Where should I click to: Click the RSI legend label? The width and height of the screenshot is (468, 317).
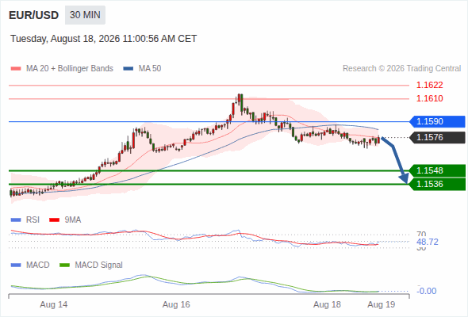(x=33, y=220)
